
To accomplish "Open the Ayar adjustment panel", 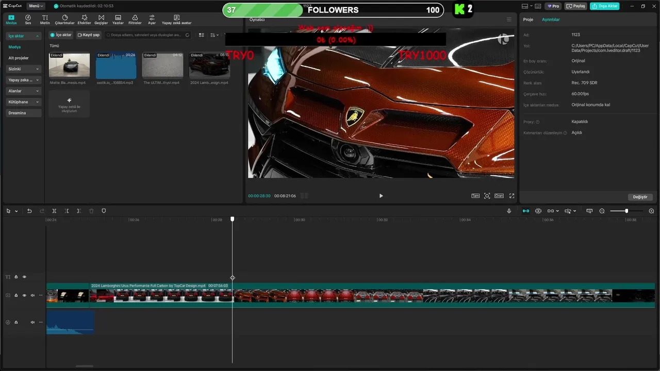I will (152, 20).
